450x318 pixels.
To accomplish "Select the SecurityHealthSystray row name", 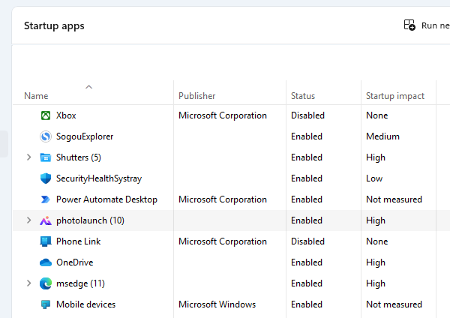I will [x=99, y=178].
